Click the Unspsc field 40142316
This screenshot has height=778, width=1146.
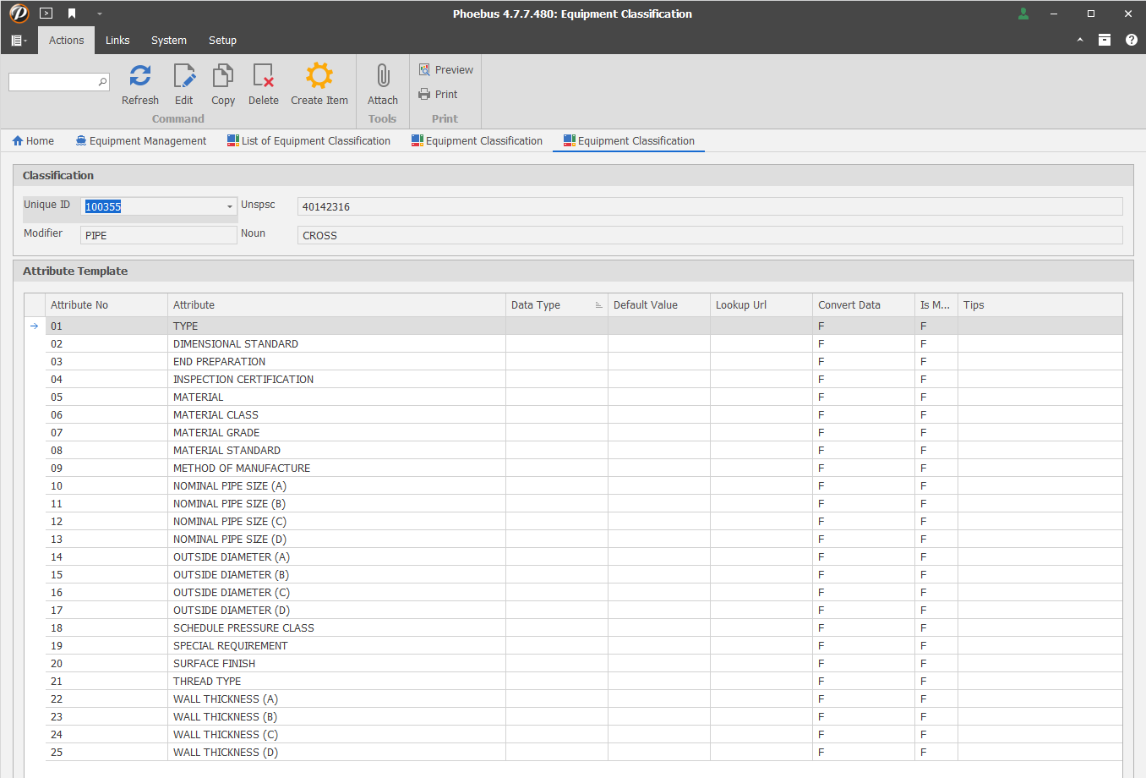[710, 207]
